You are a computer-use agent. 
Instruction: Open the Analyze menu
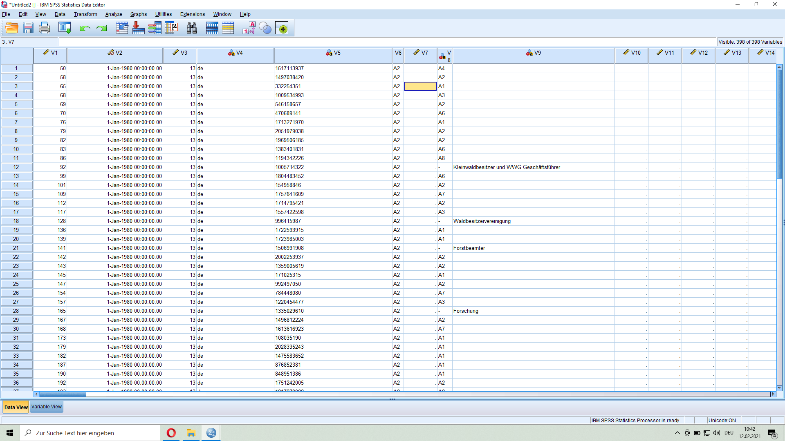point(113,14)
